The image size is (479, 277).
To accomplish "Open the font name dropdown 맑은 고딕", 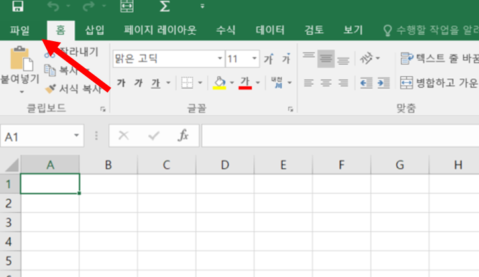I will click(220, 58).
